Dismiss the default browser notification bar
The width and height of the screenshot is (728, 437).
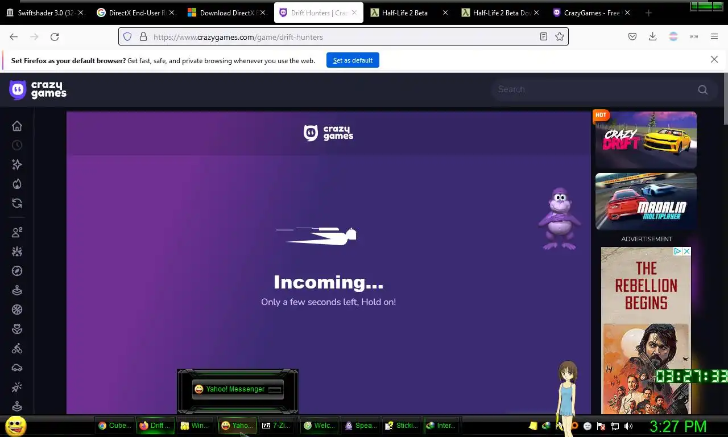click(x=714, y=59)
